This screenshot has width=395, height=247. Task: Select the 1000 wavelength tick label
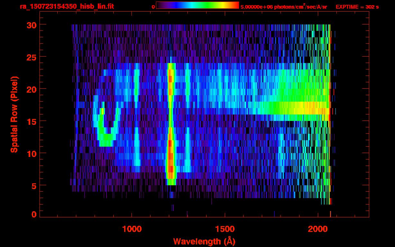pos(132,229)
